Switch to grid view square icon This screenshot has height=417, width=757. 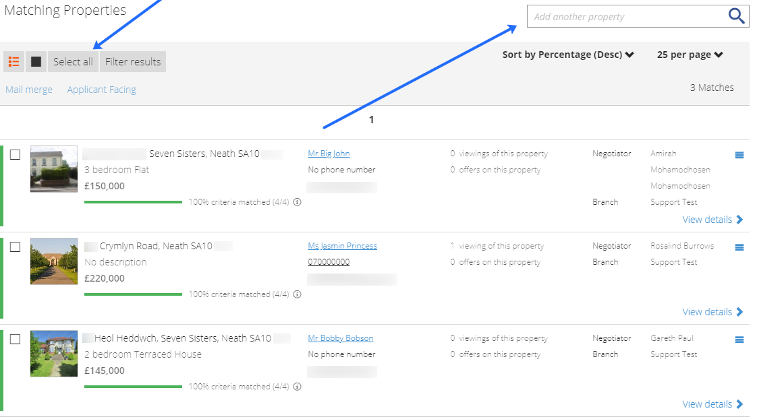click(x=36, y=62)
